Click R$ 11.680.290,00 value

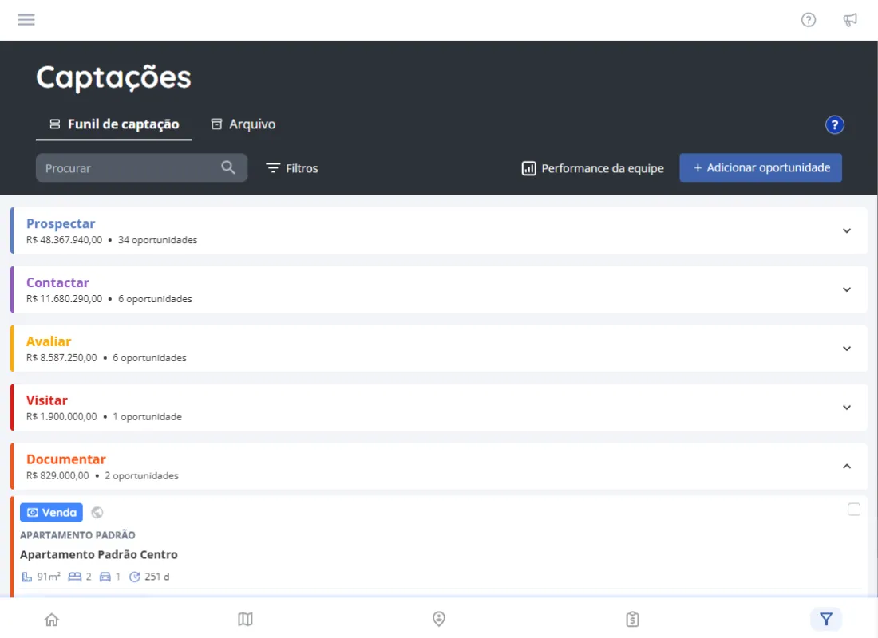[65, 298]
